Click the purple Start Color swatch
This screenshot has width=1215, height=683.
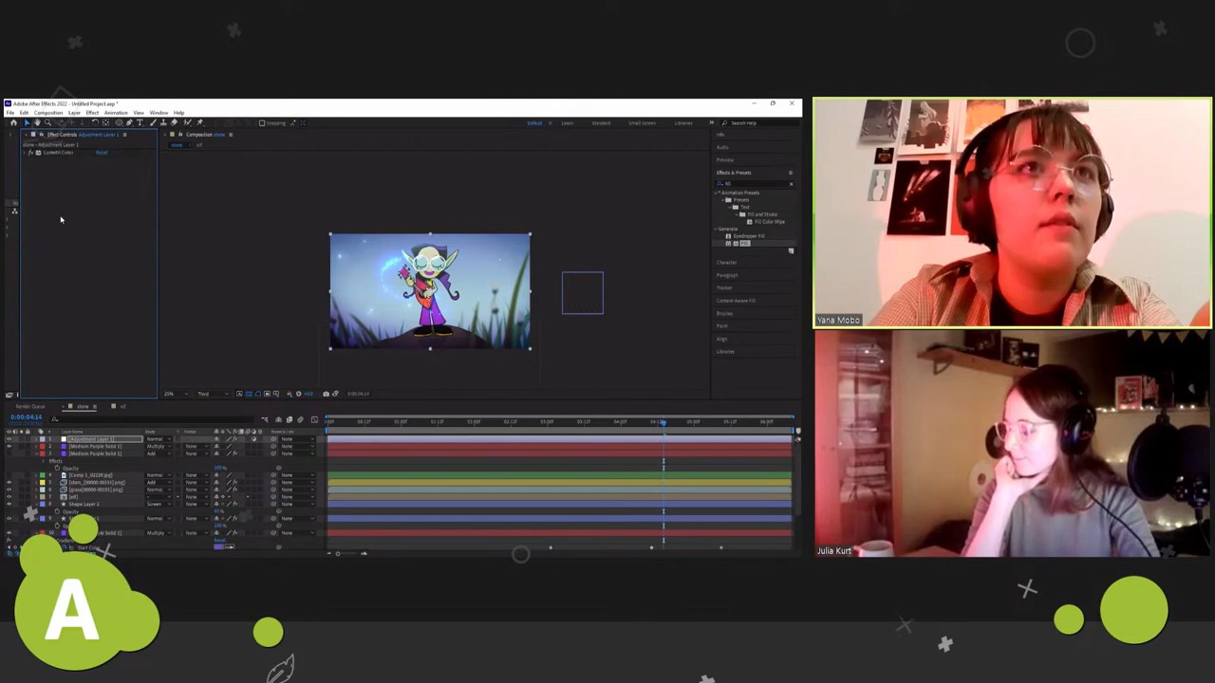coord(217,546)
